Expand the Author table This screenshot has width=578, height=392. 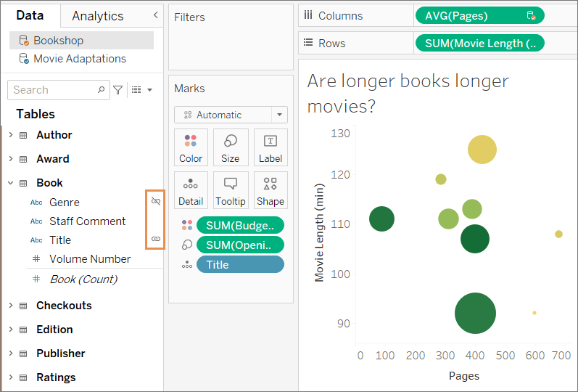(x=10, y=135)
